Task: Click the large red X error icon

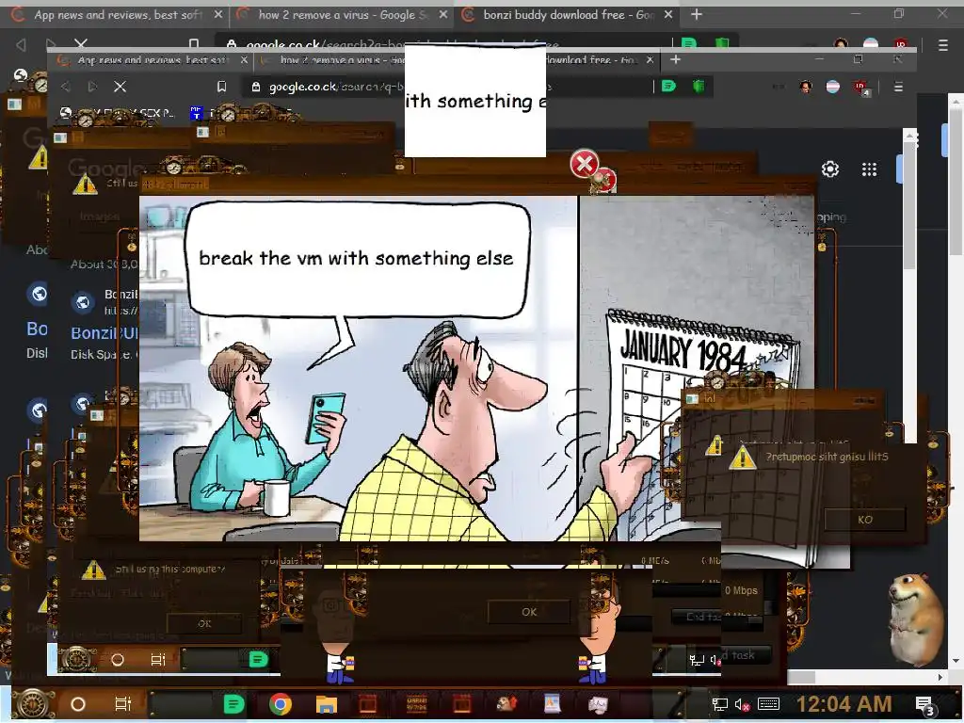Action: pos(585,164)
